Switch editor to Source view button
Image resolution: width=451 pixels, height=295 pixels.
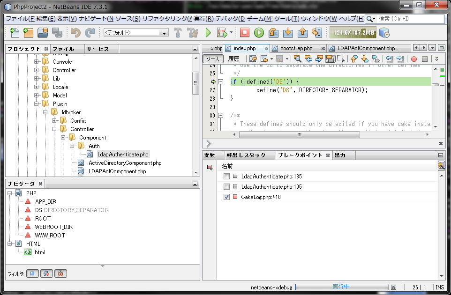(213, 59)
